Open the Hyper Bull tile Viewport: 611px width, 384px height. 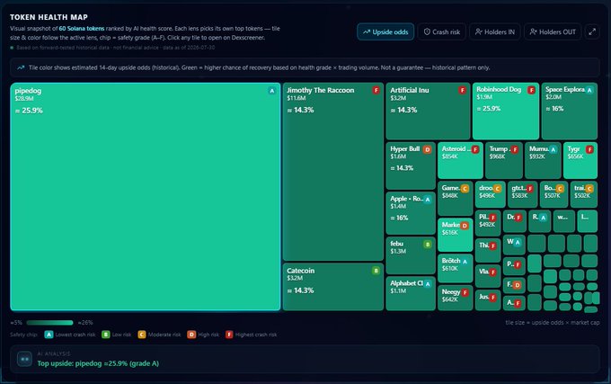point(411,165)
